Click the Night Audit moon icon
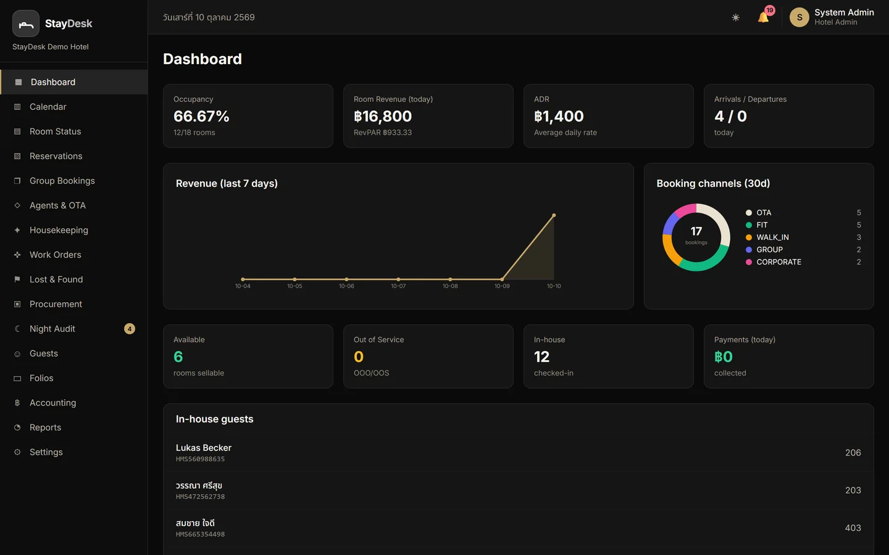This screenshot has height=555, width=889. point(17,329)
